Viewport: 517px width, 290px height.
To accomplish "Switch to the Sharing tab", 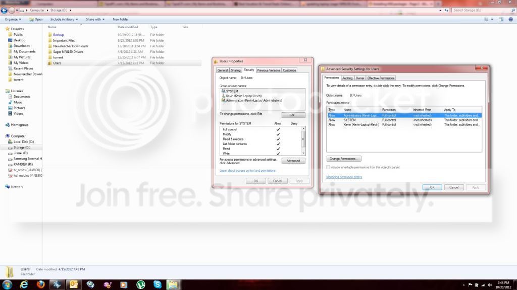I will point(235,70).
